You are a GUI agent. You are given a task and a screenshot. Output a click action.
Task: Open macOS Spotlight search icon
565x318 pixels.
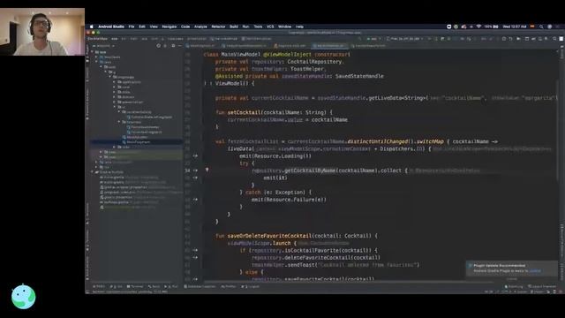coord(541,26)
